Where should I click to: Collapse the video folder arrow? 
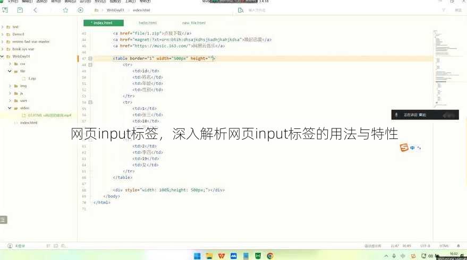click(10, 108)
